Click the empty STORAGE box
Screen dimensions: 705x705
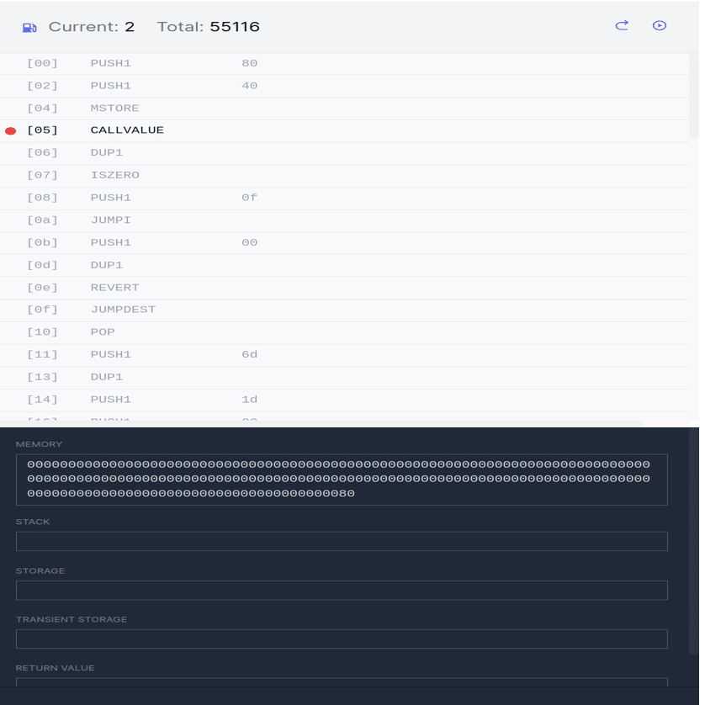pyautogui.click(x=342, y=591)
